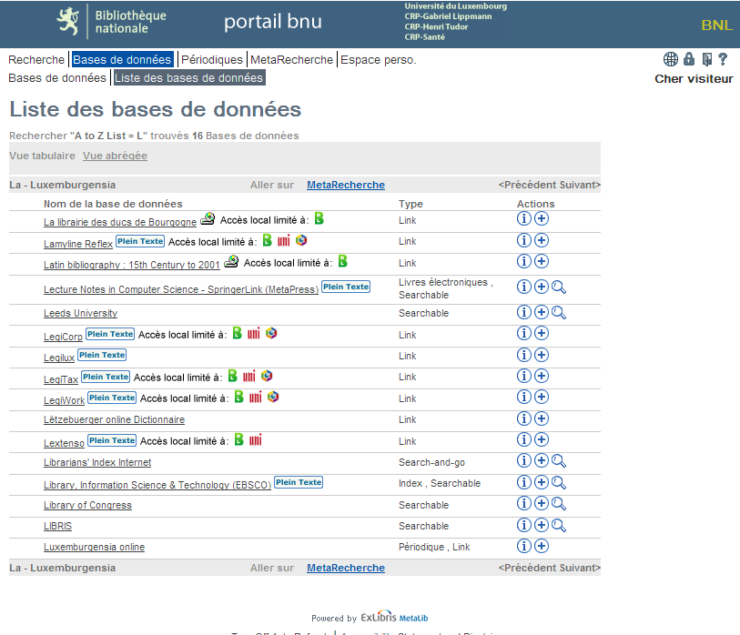
Task: Select the Liste des bases de données submenu
Action: [189, 78]
